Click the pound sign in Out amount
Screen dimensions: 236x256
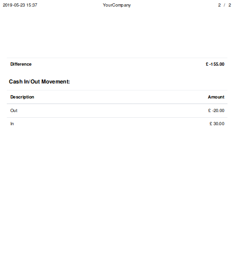coord(209,111)
